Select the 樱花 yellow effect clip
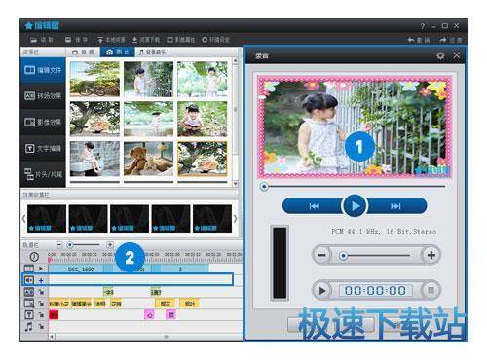Image resolution: width=487 pixels, height=360 pixels. (166, 304)
